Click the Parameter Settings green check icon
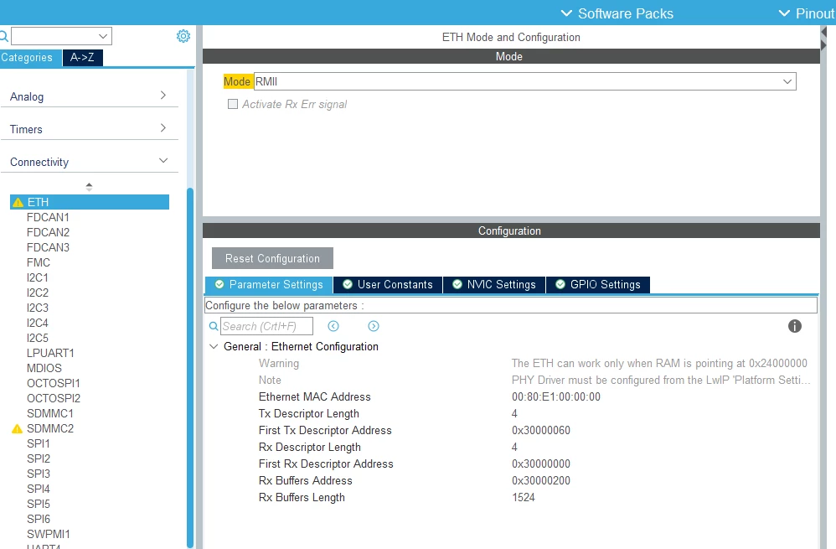836x549 pixels. click(x=219, y=284)
